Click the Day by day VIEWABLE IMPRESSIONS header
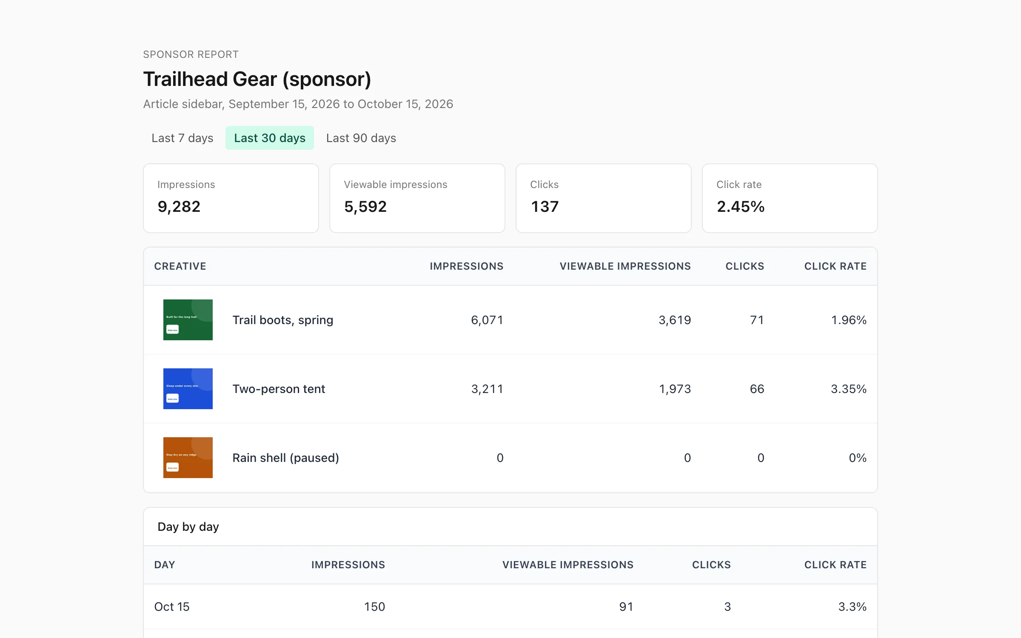This screenshot has width=1021, height=638. click(568, 565)
